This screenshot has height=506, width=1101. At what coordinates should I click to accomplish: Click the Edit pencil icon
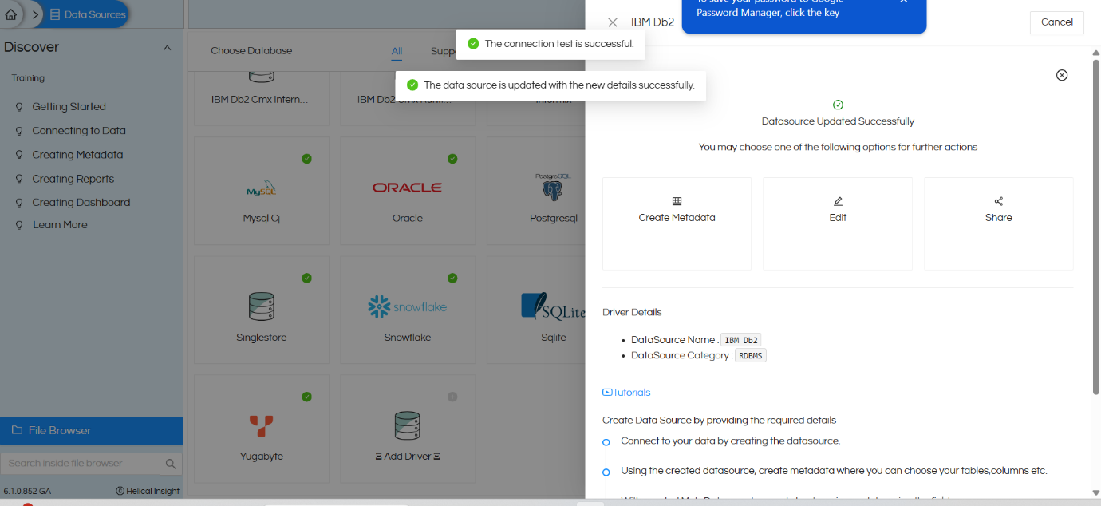(837, 201)
